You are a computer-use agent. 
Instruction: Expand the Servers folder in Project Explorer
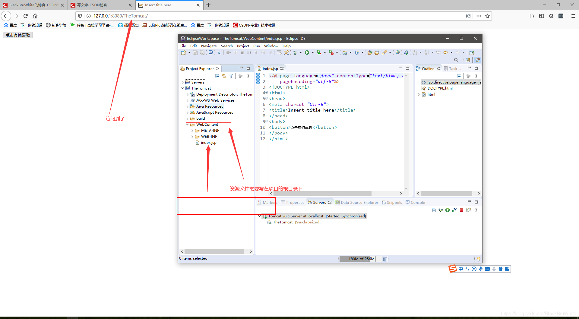click(183, 82)
